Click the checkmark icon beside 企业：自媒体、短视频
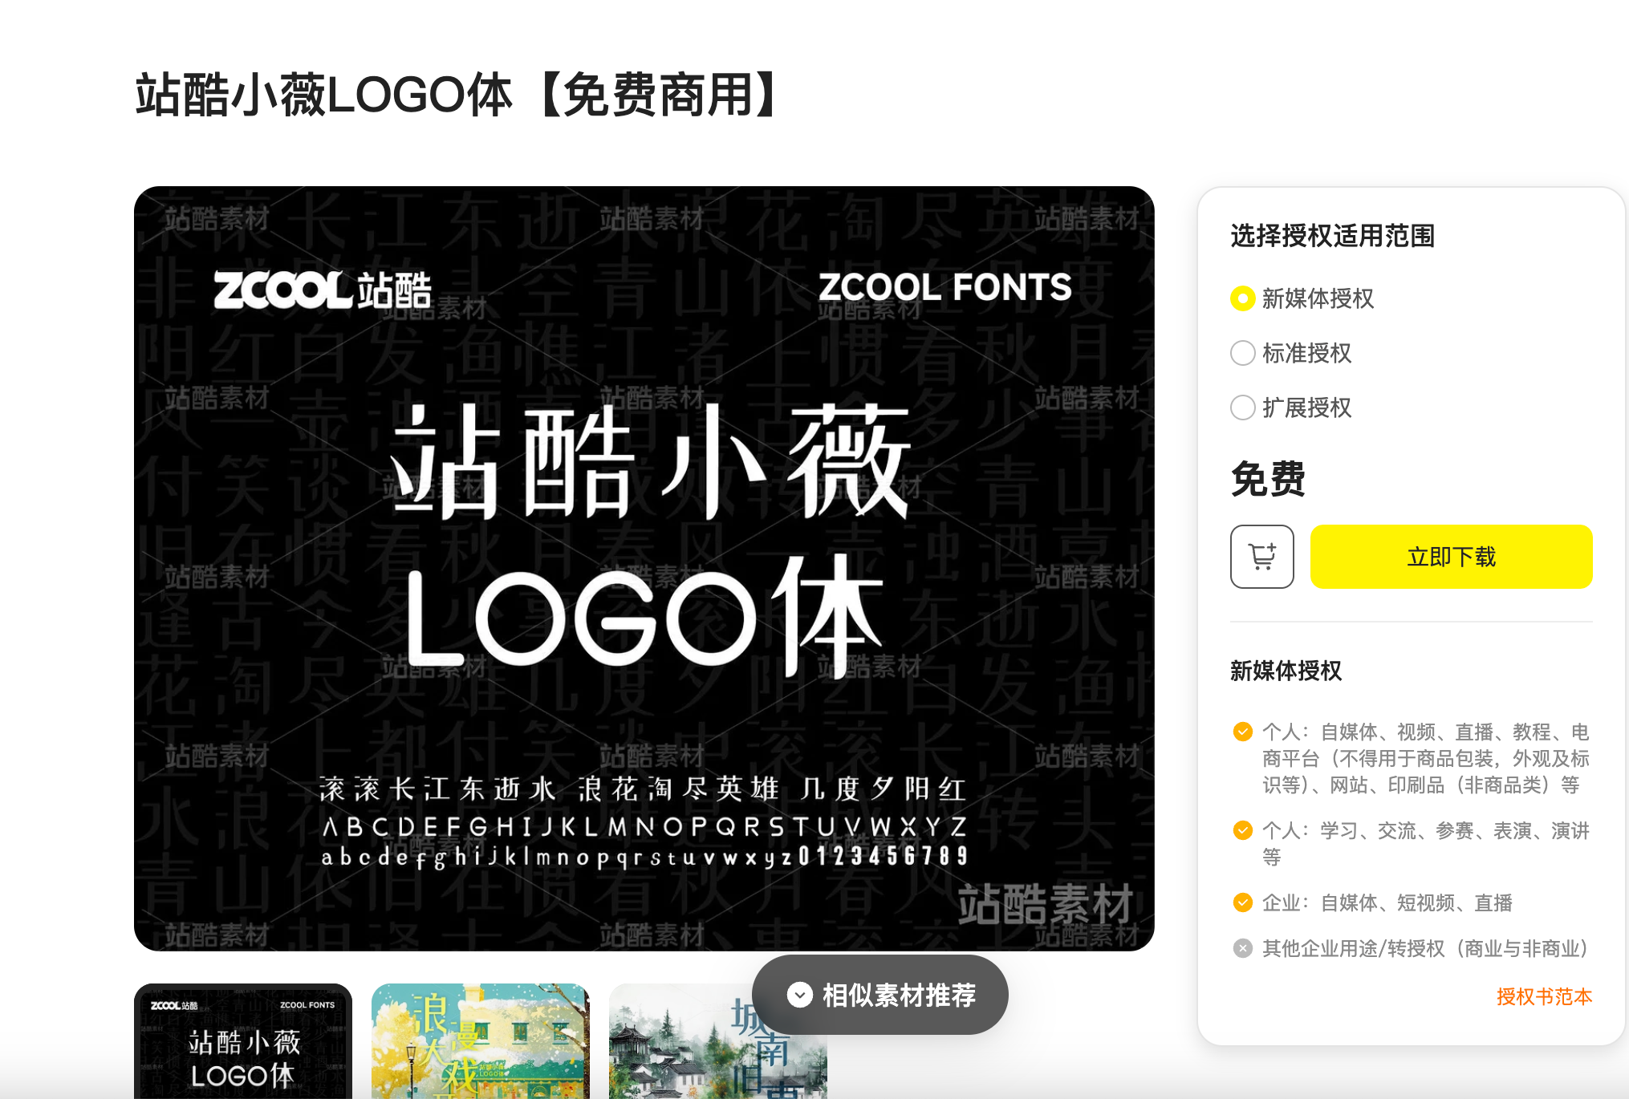Viewport: 1629px width, 1099px height. click(x=1242, y=902)
